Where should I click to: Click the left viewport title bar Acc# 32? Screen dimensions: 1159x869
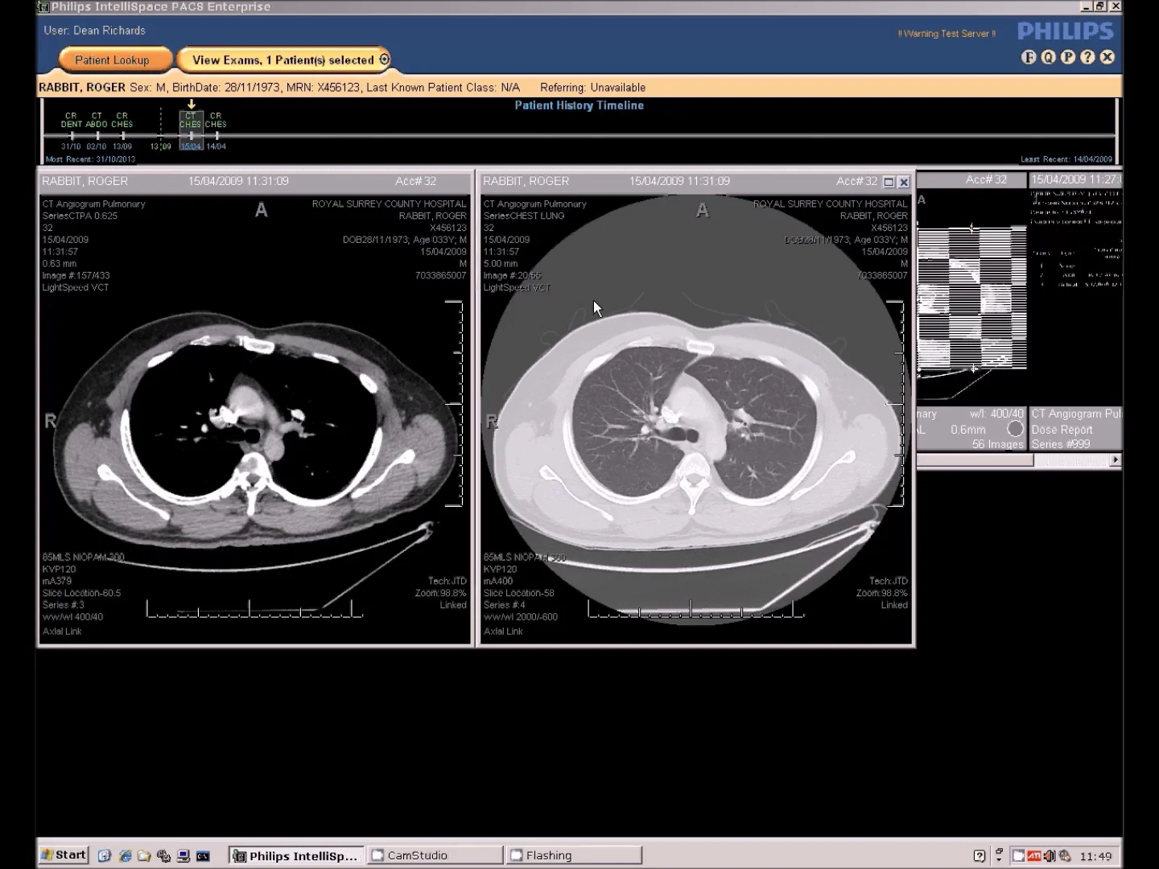(254, 181)
